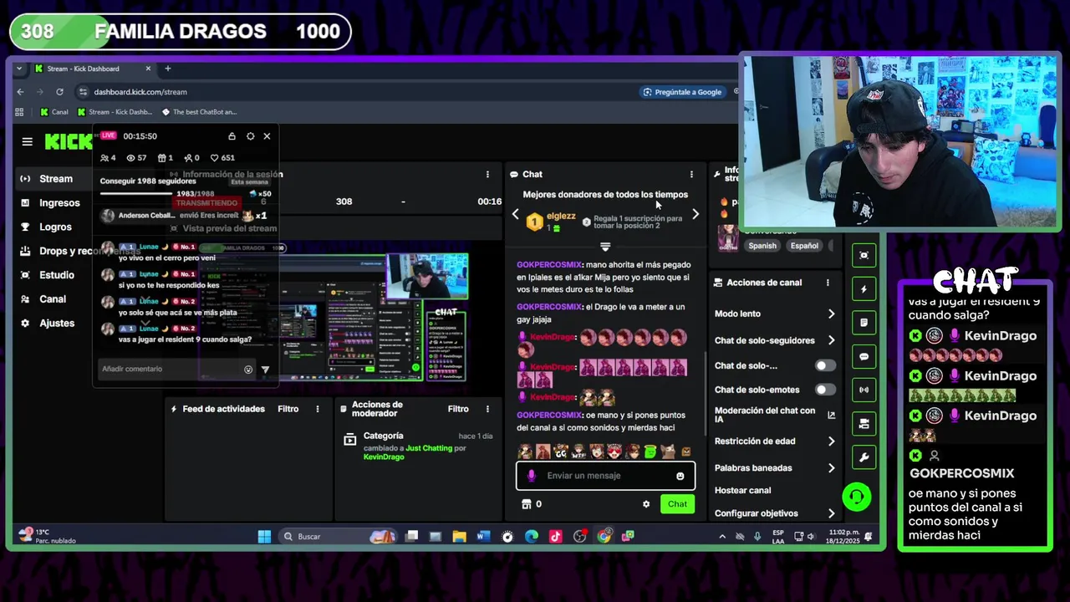
Task: Click the chat bubble widget button
Action: click(864, 356)
